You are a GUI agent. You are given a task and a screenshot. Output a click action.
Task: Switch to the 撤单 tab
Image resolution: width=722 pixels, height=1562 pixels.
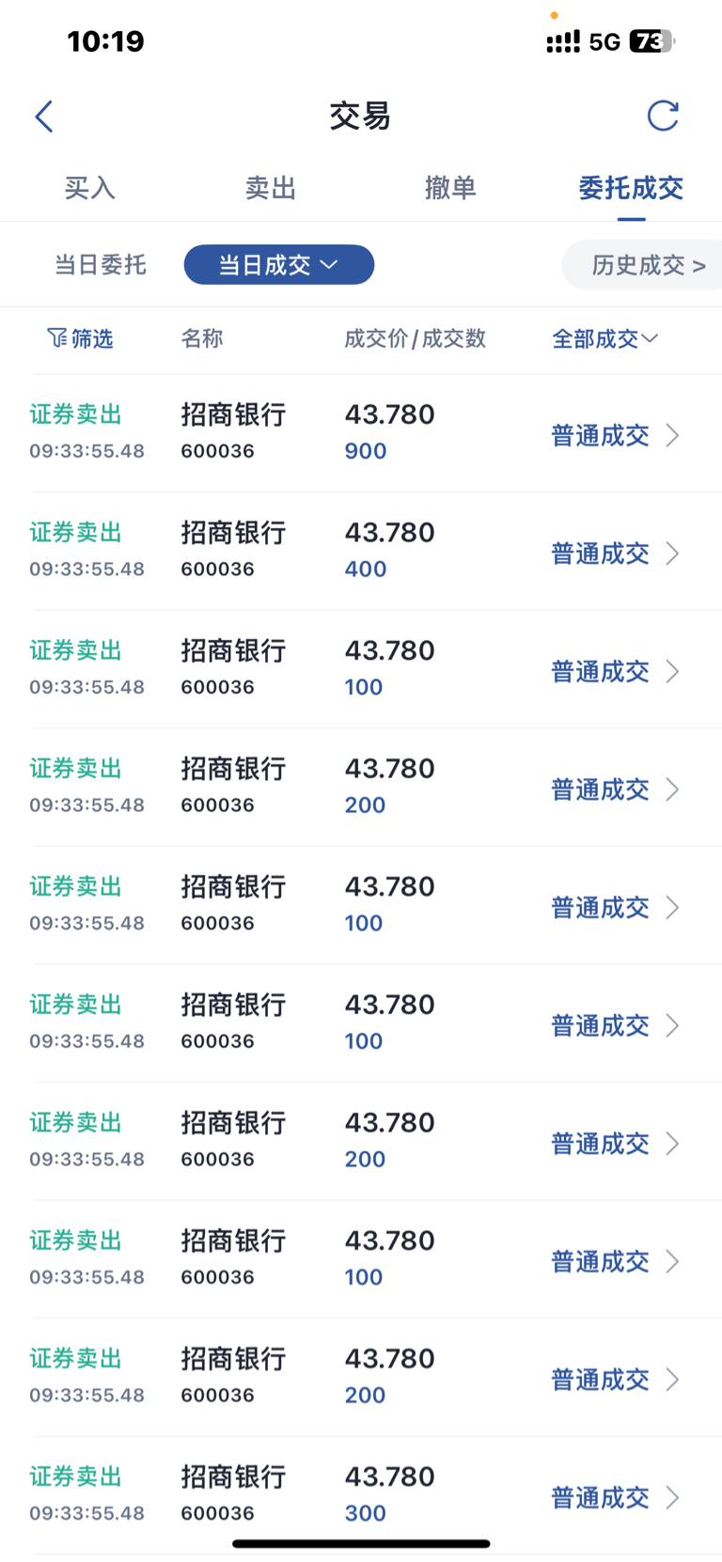point(451,188)
